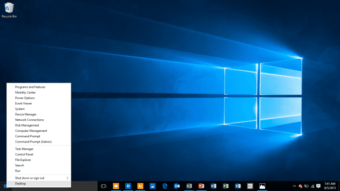Click Search in the context menu
The image size is (340, 191).
[39, 165]
